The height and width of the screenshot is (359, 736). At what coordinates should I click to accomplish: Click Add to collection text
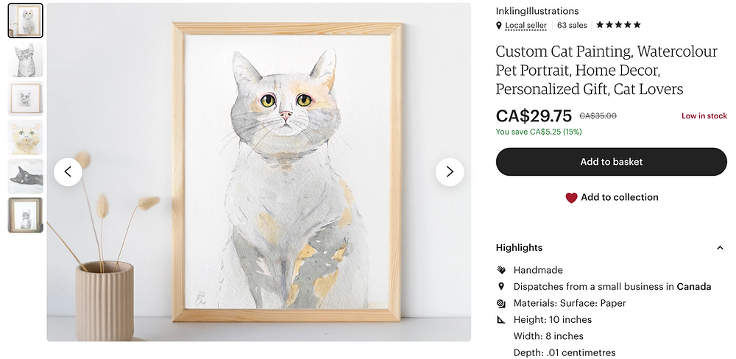tap(620, 198)
